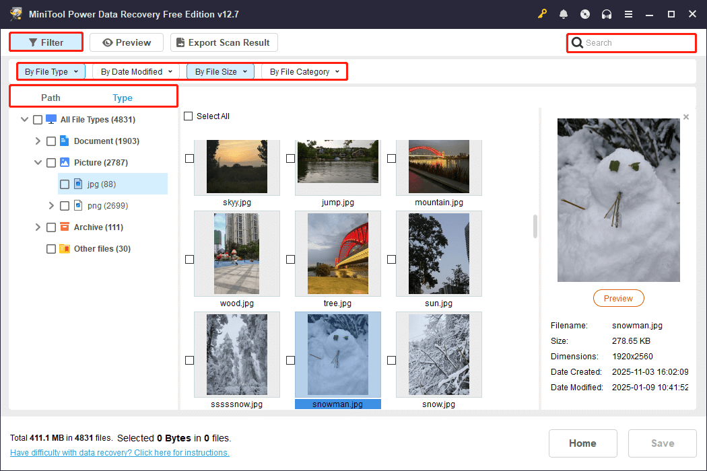Click the key icon to register the software

[542, 13]
